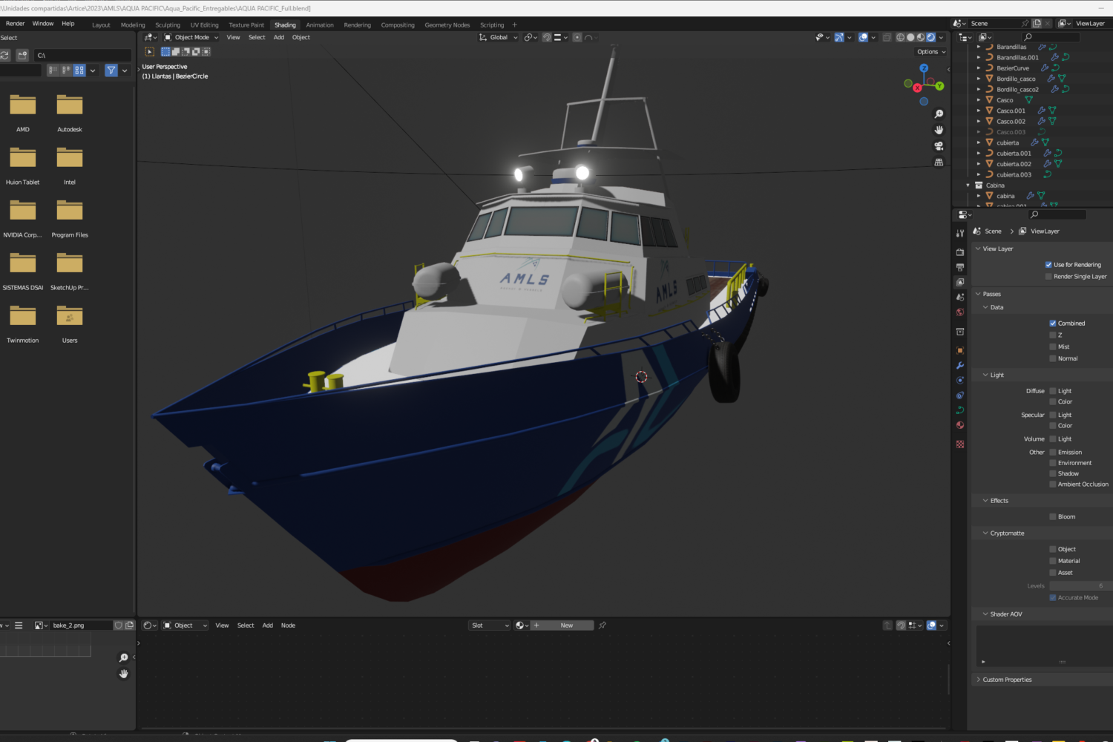Toggle the Combined pass checkbox
1113x742 pixels.
pos(1053,324)
